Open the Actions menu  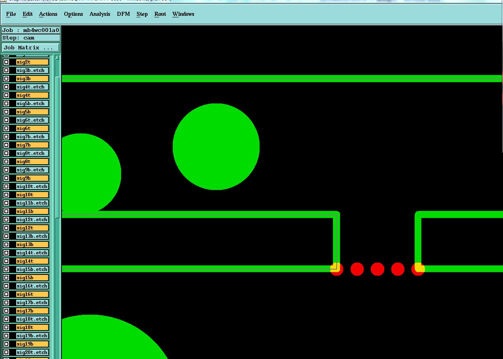[x=48, y=14]
